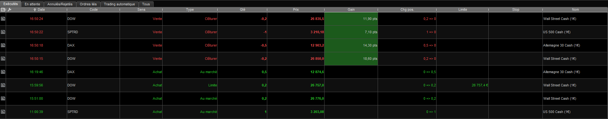Click the price 12 903,2
The image size is (608, 119).
point(317,45)
